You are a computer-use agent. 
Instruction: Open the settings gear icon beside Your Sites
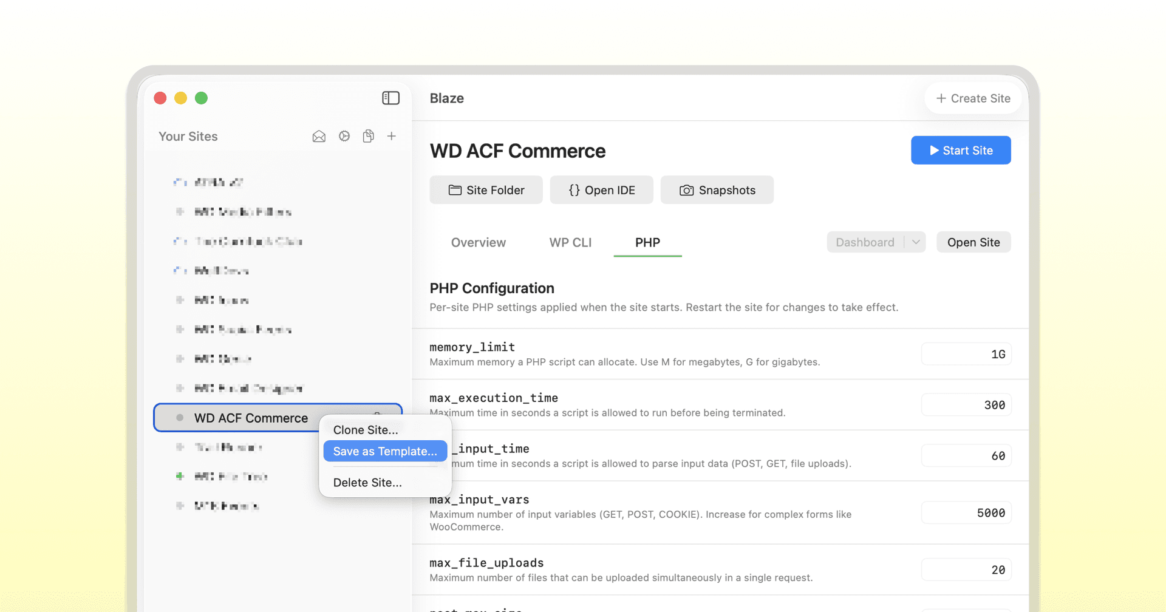click(344, 136)
